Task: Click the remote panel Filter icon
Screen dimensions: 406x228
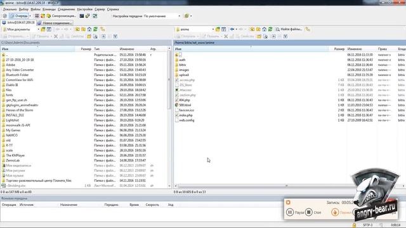Action: pyautogui.click(x=224, y=30)
